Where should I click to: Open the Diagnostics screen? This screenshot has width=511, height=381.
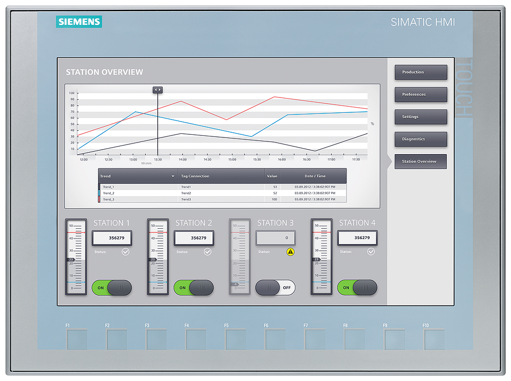click(420, 139)
